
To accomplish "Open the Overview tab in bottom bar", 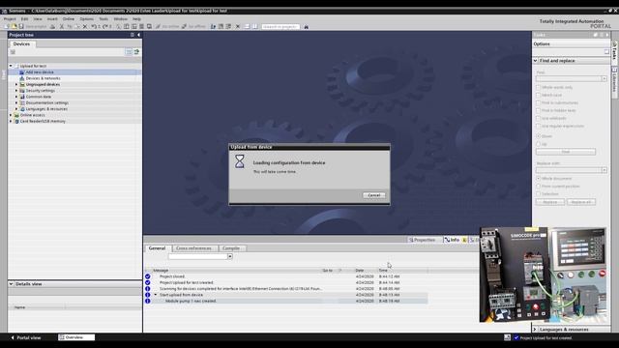I will [x=76, y=337].
